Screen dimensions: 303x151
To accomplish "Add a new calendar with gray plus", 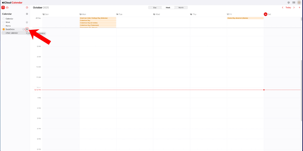I will pyautogui.click(x=27, y=14).
